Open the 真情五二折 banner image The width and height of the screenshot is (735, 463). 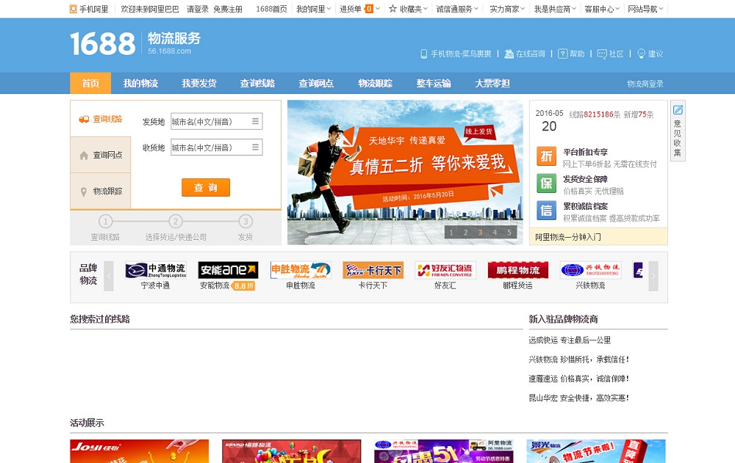point(405,172)
